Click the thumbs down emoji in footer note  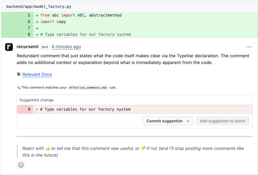coord(143,149)
